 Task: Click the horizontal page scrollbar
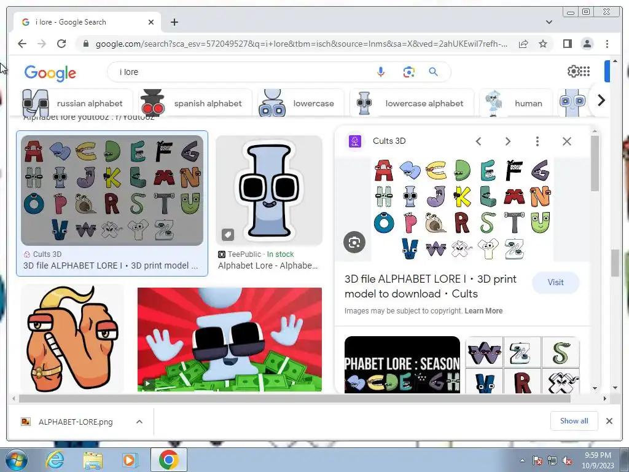[295, 398]
